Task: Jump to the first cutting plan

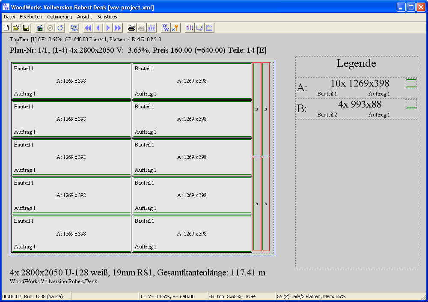Action: [x=87, y=27]
